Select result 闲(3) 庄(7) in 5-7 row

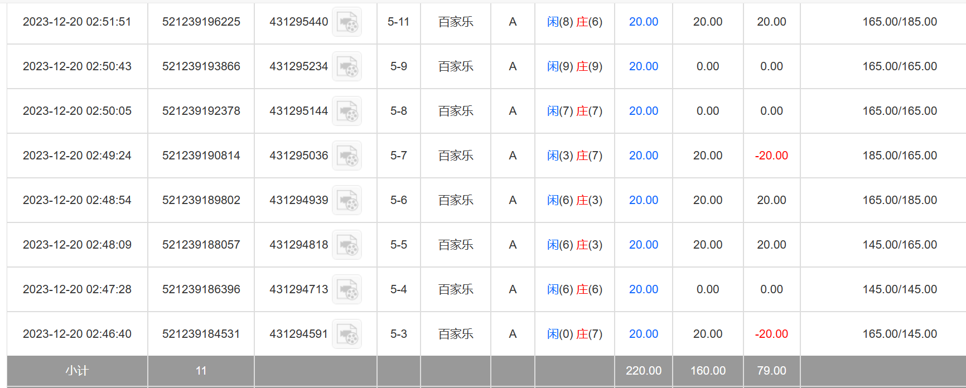[574, 156]
